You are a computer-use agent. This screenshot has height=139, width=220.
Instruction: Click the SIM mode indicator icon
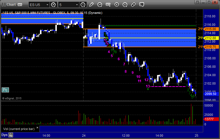(20, 5)
